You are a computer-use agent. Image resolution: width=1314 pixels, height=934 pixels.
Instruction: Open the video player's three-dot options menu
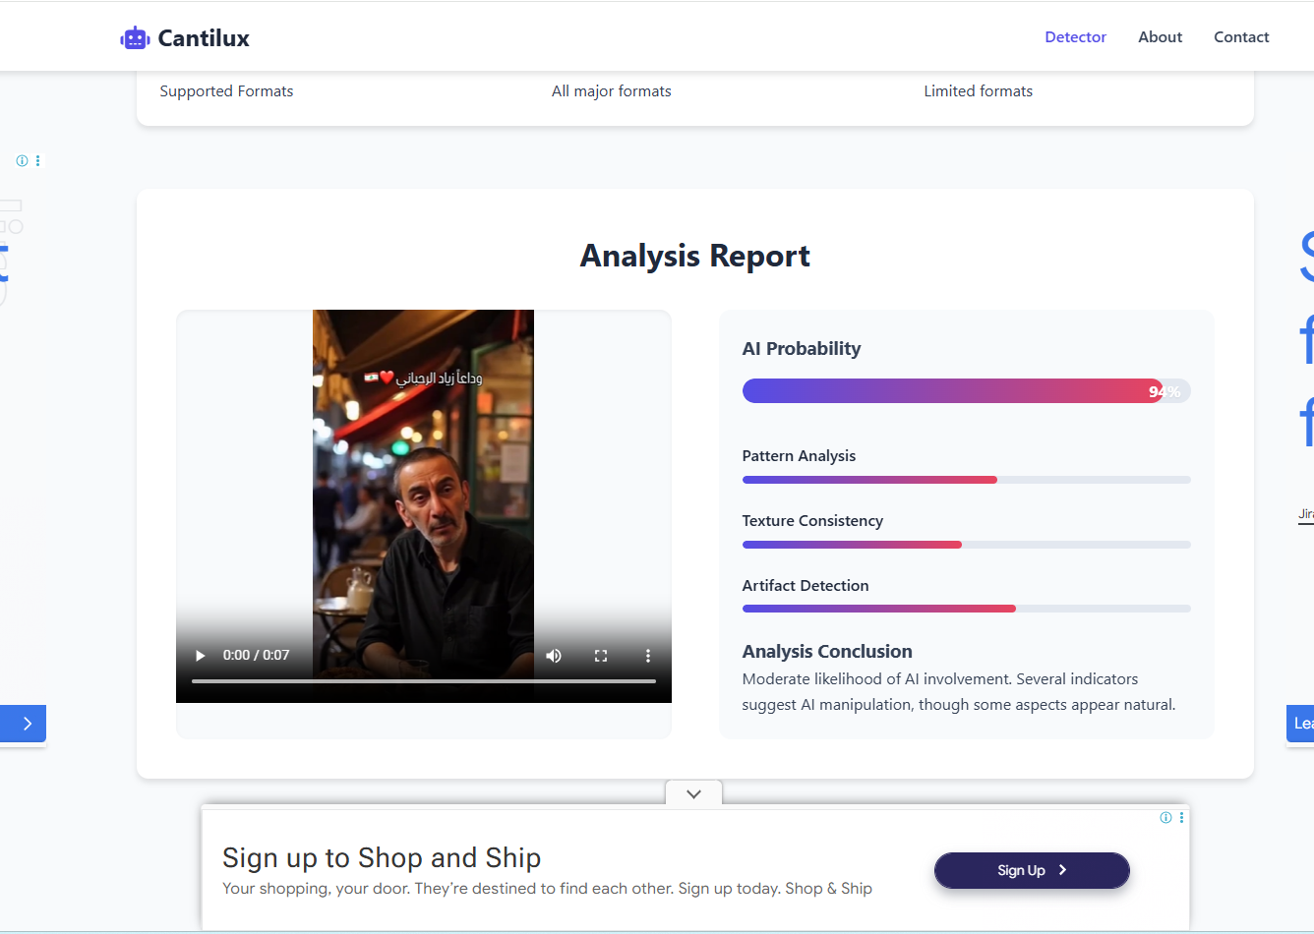647,656
